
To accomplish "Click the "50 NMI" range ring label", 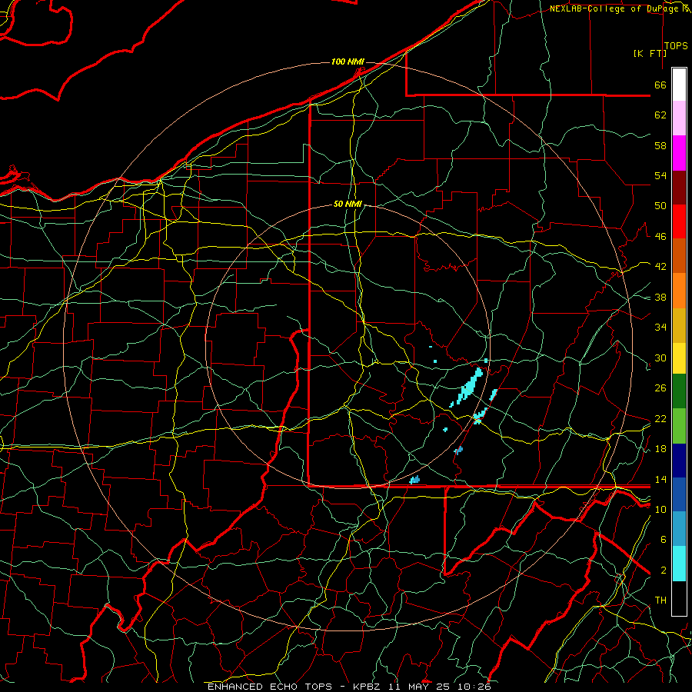I will coord(348,204).
